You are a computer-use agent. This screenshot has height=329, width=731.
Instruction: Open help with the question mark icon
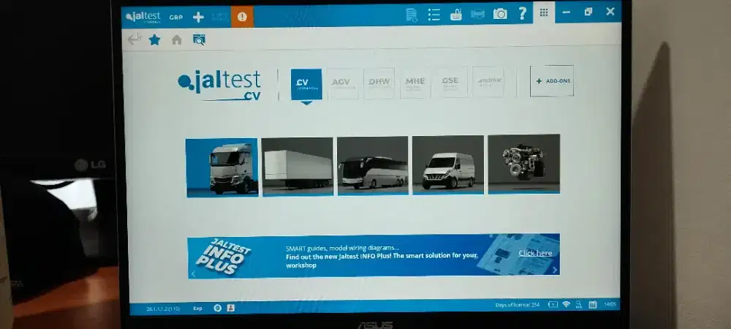(x=522, y=13)
